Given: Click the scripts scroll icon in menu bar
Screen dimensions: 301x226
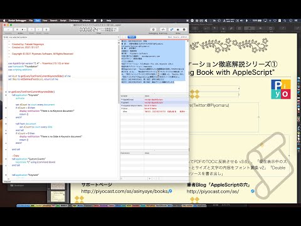Looking at the screenshot, I should [x=95, y=21].
